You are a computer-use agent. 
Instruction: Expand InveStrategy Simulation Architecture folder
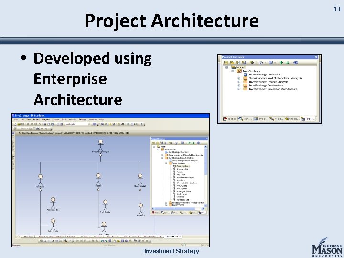point(239,89)
